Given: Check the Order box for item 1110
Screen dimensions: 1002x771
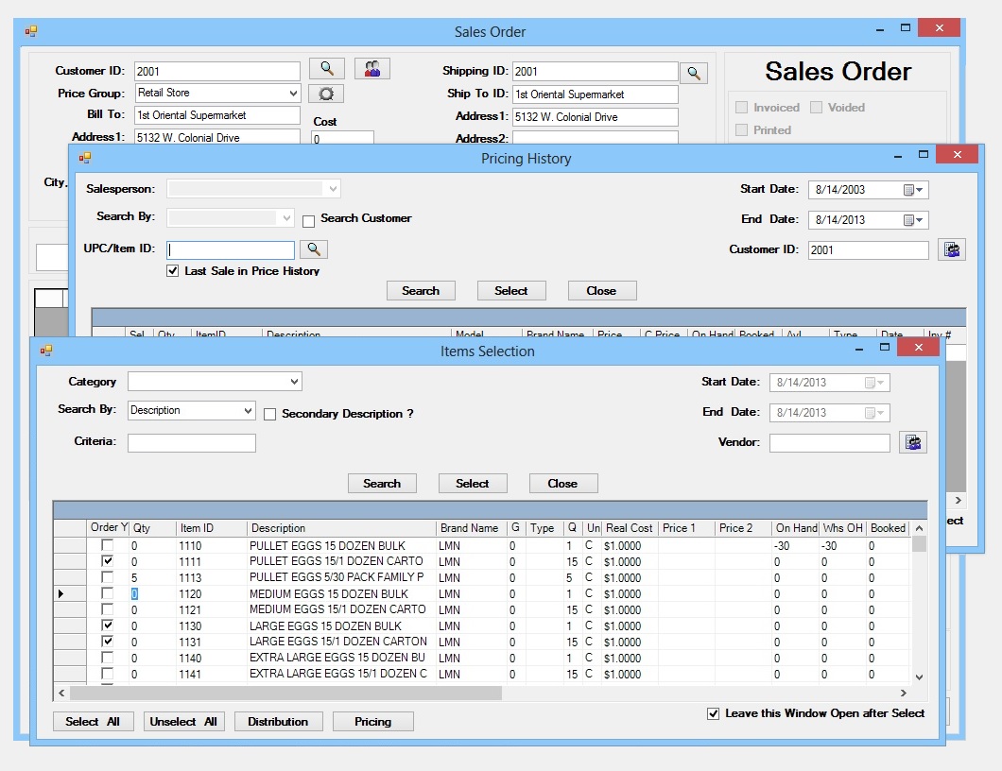Looking at the screenshot, I should 108,545.
